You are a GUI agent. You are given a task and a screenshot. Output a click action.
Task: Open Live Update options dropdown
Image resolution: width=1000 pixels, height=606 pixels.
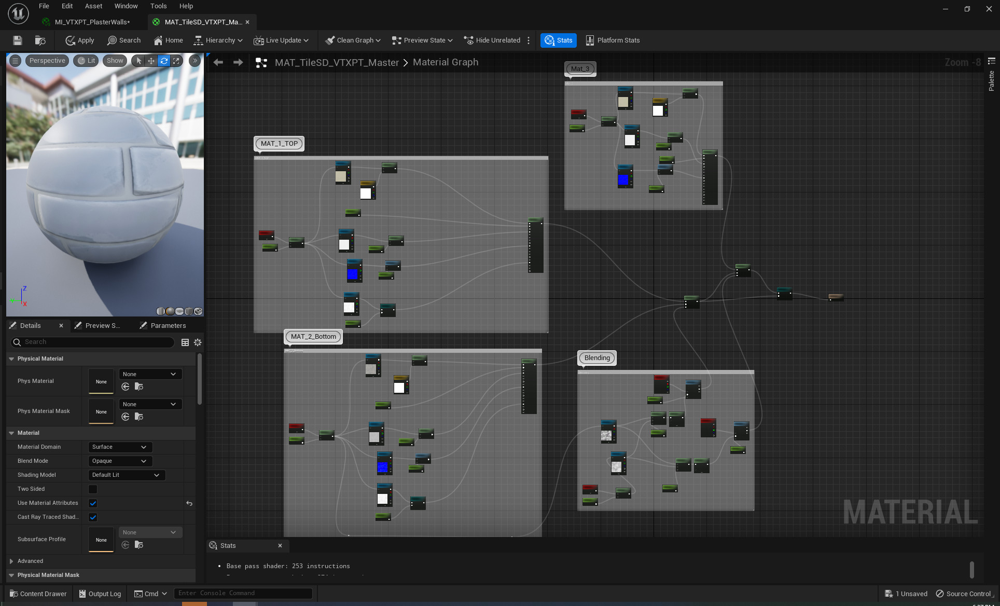point(281,40)
